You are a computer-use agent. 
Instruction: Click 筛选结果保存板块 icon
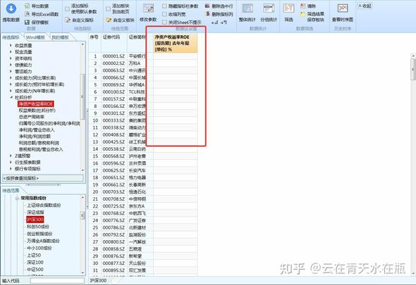click(x=303, y=14)
